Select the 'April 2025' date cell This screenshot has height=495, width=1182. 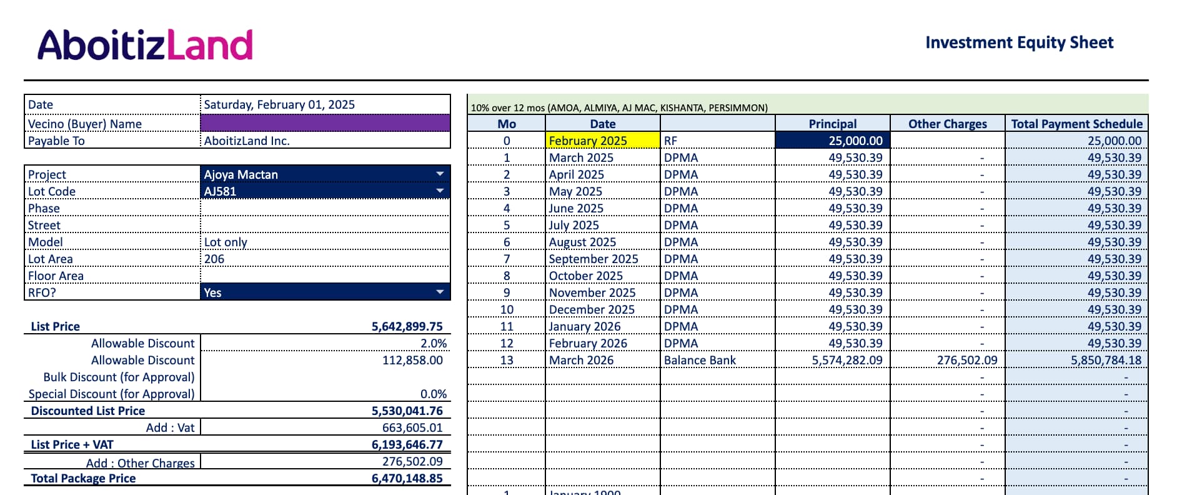click(602, 174)
